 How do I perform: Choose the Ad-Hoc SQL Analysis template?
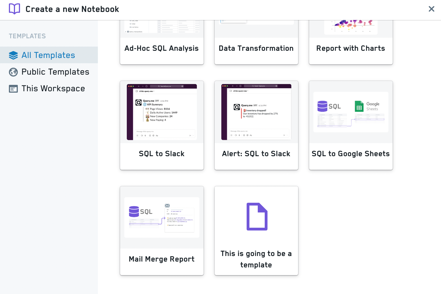point(162,48)
